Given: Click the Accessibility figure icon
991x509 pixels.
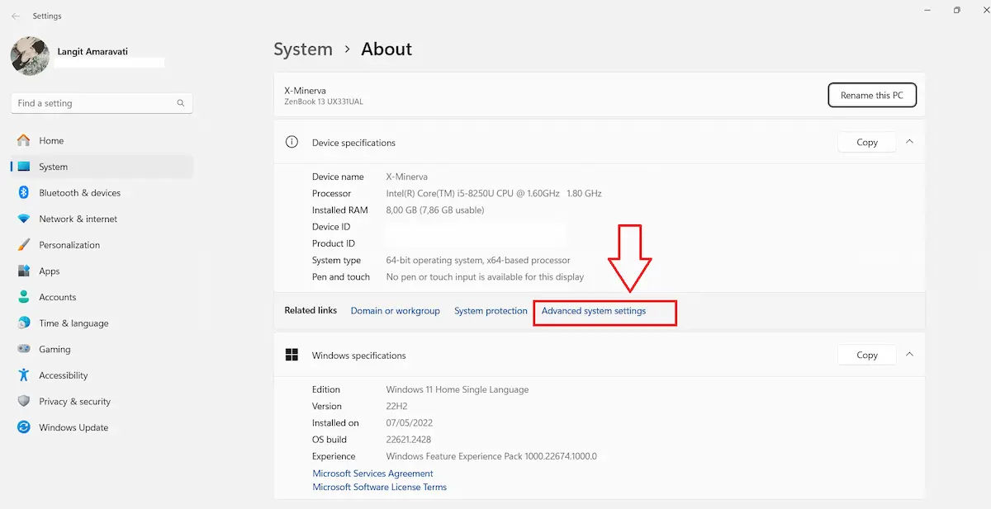Looking at the screenshot, I should [23, 375].
